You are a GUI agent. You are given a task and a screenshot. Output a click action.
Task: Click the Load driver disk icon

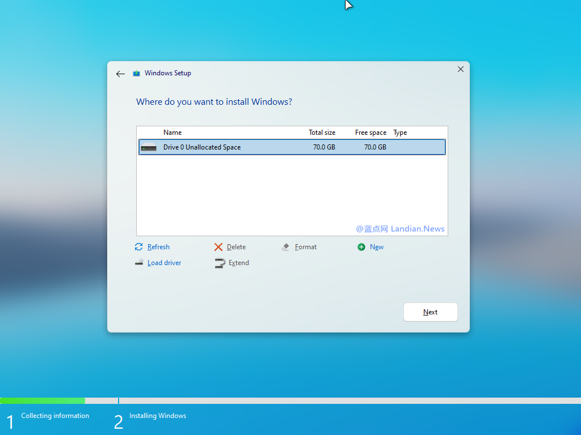139,262
